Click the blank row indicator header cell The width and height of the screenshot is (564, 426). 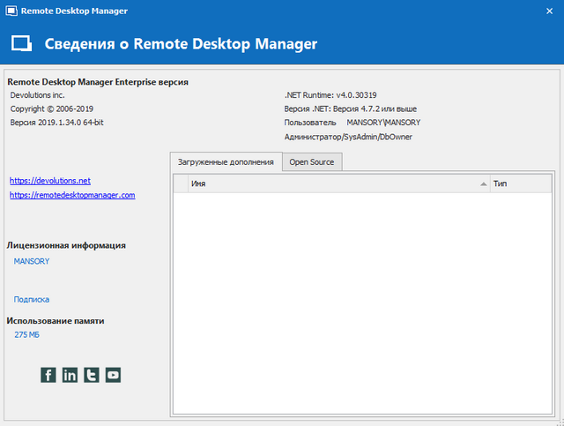181,183
